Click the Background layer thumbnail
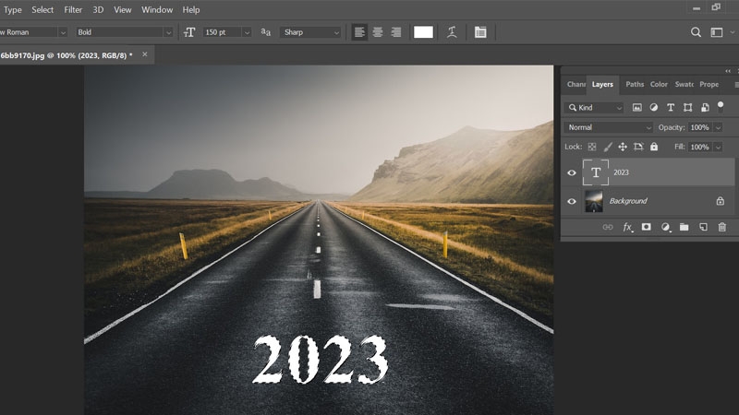The image size is (739, 415). click(x=594, y=201)
